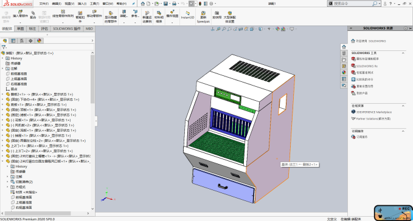The height and width of the screenshot is (221, 413).
Task: Click the Insert Components icon in the ribbon
Action: coord(20,12)
